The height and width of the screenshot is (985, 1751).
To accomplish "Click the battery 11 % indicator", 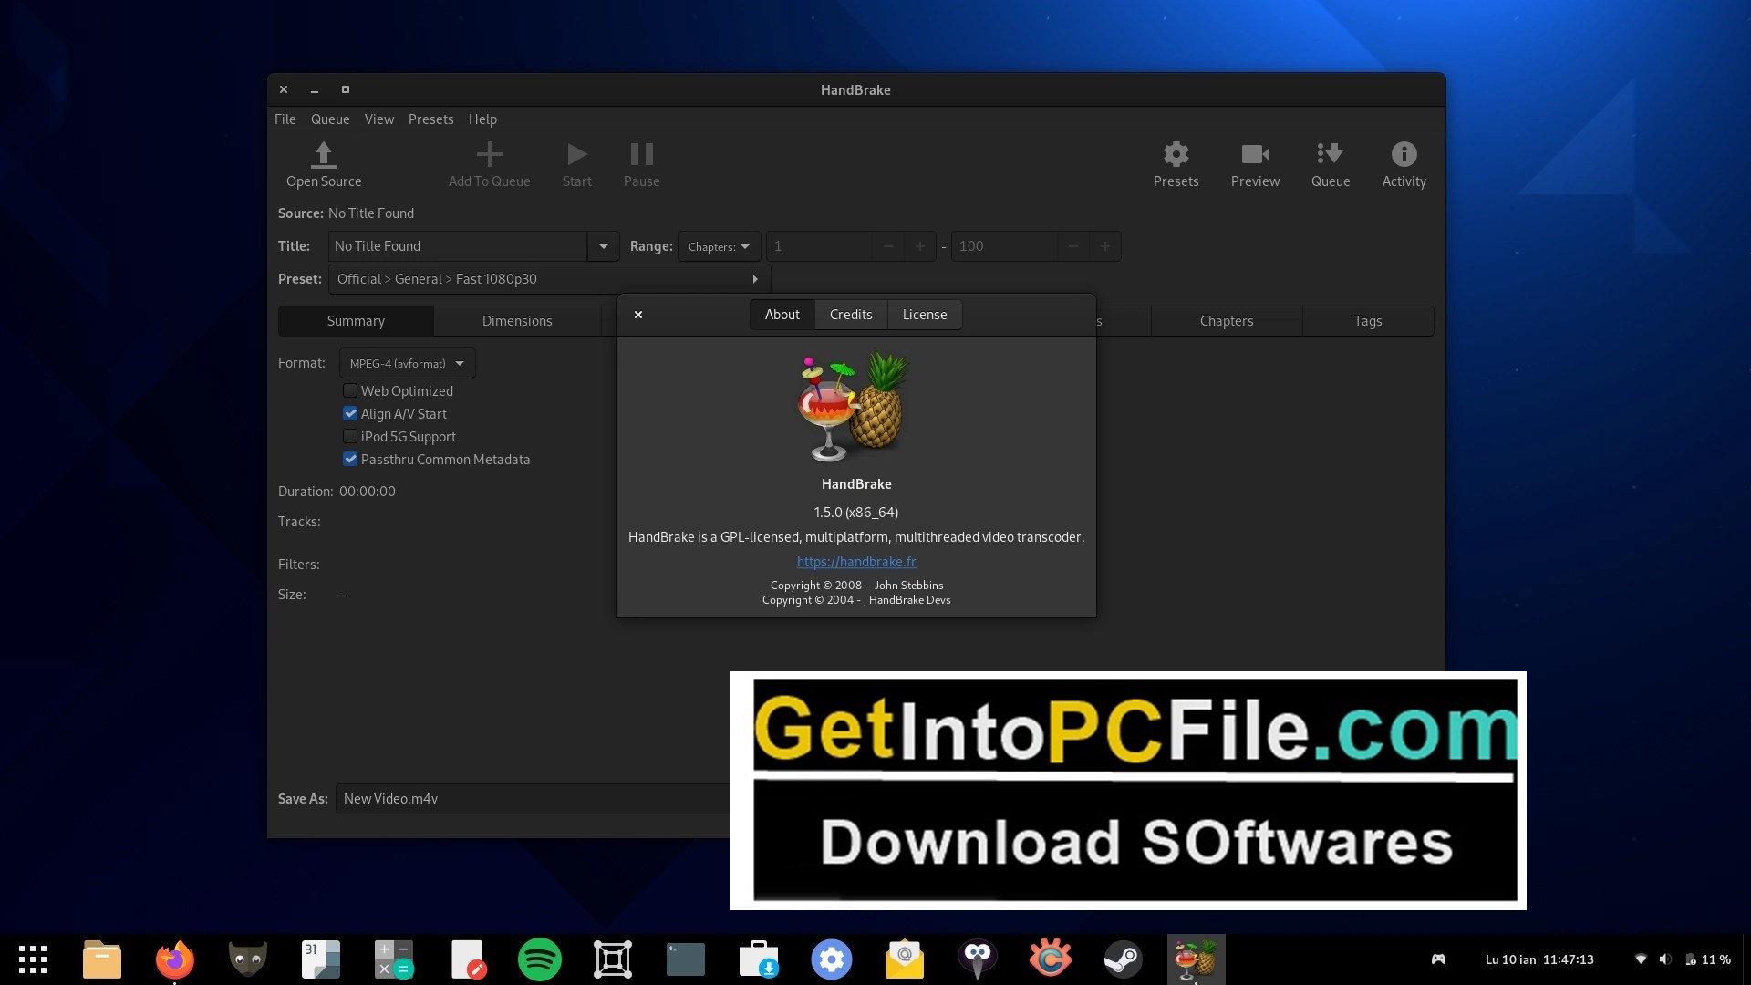I will pyautogui.click(x=1708, y=959).
